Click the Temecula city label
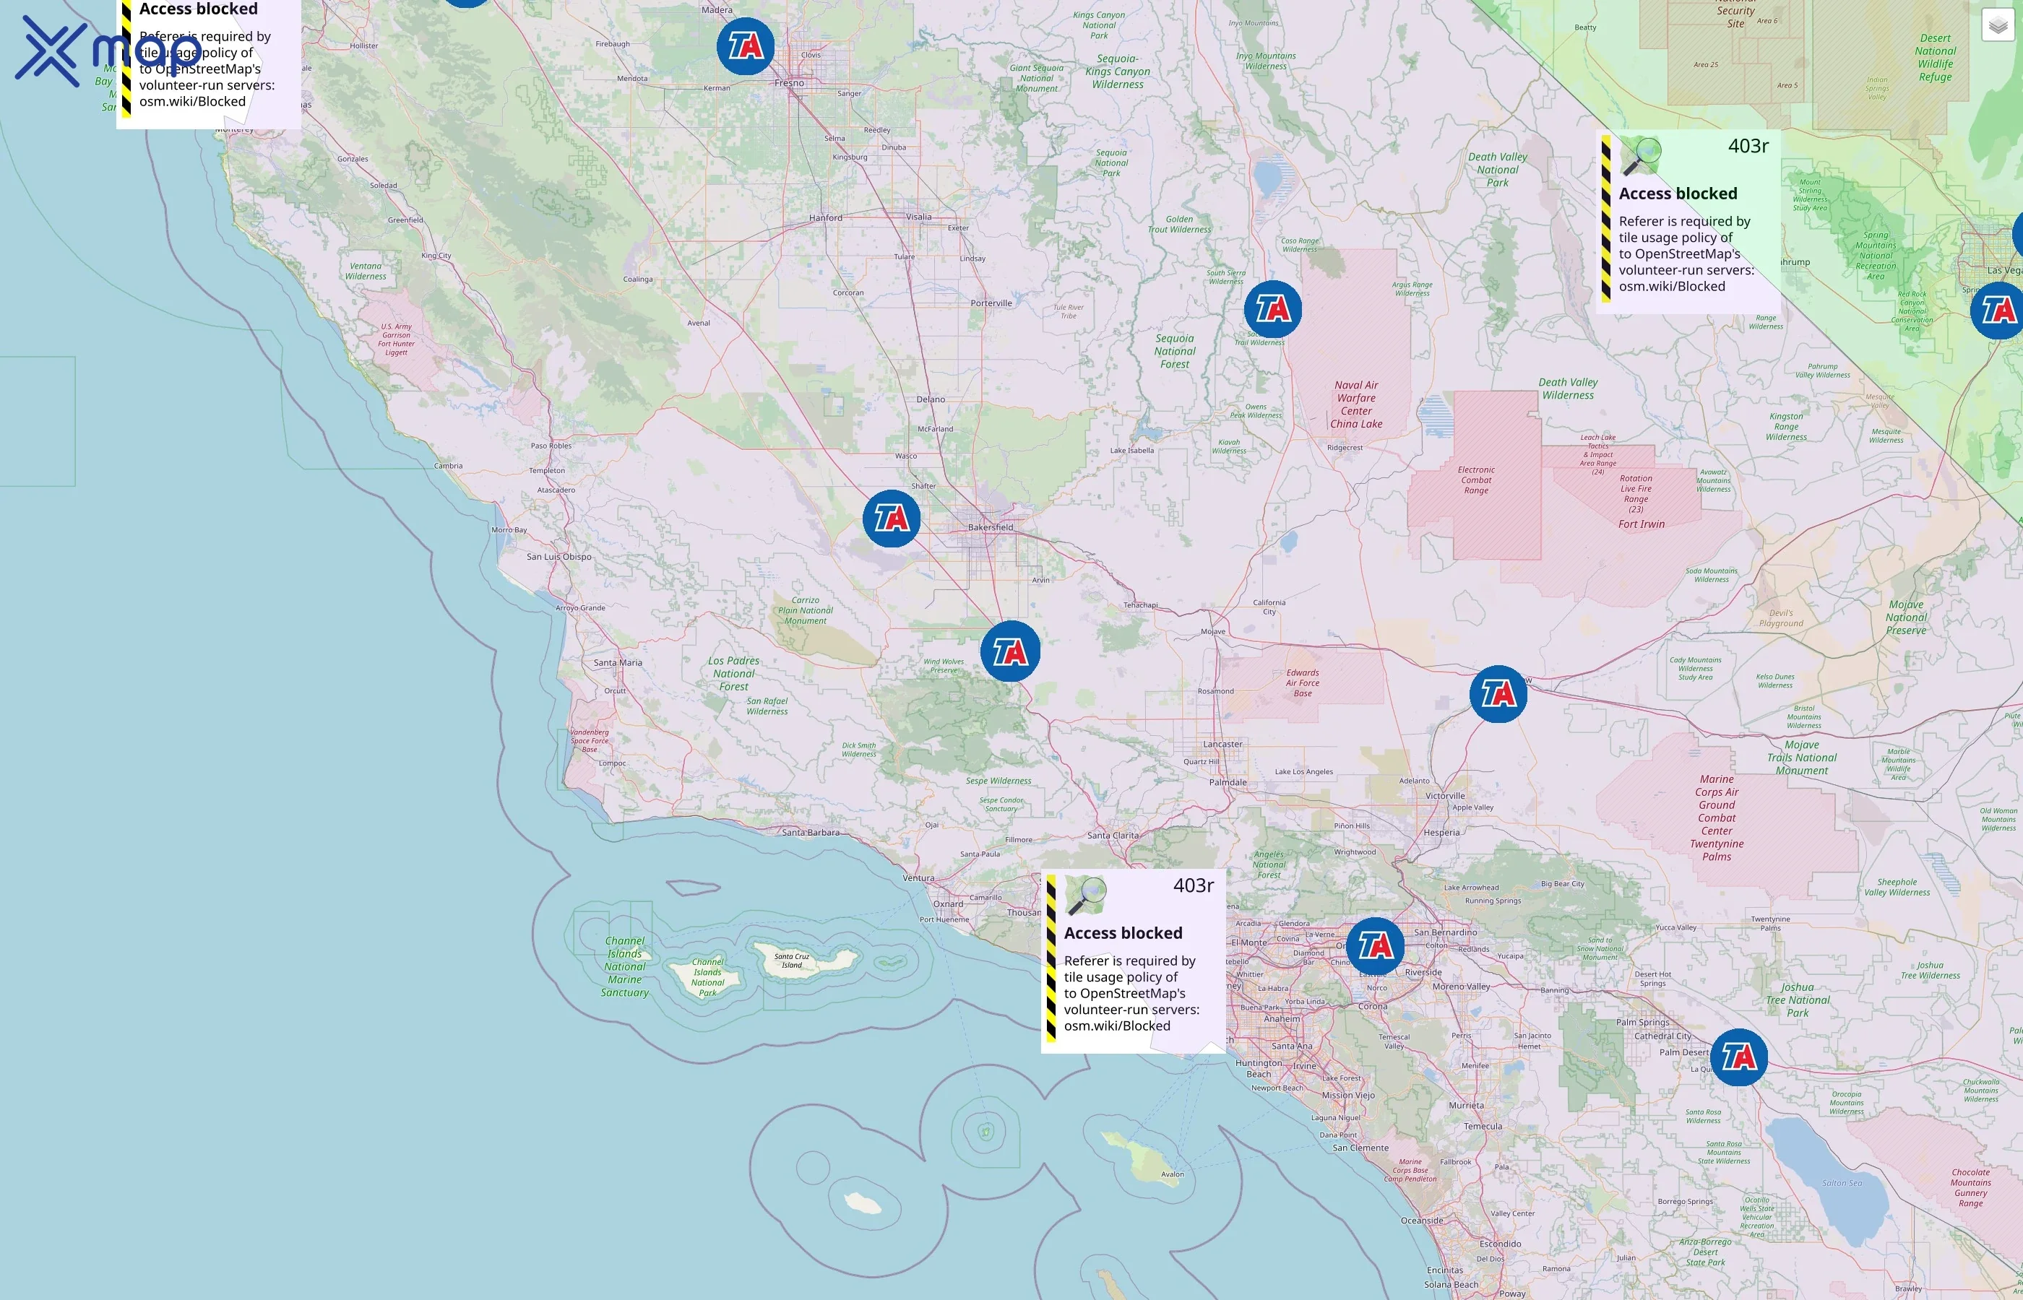 [1483, 1125]
